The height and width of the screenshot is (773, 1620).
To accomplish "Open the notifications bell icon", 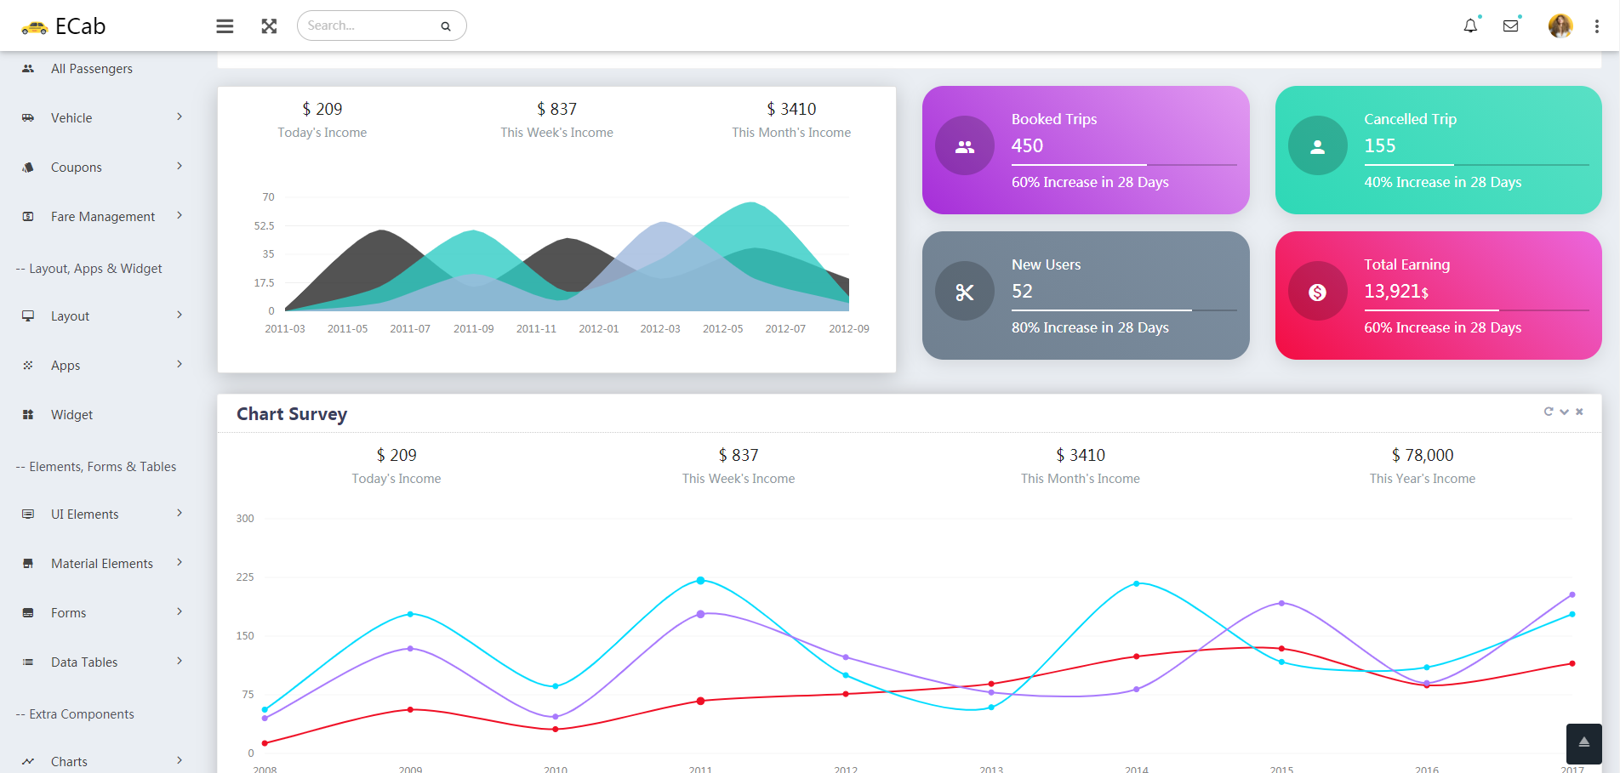I will pyautogui.click(x=1469, y=26).
